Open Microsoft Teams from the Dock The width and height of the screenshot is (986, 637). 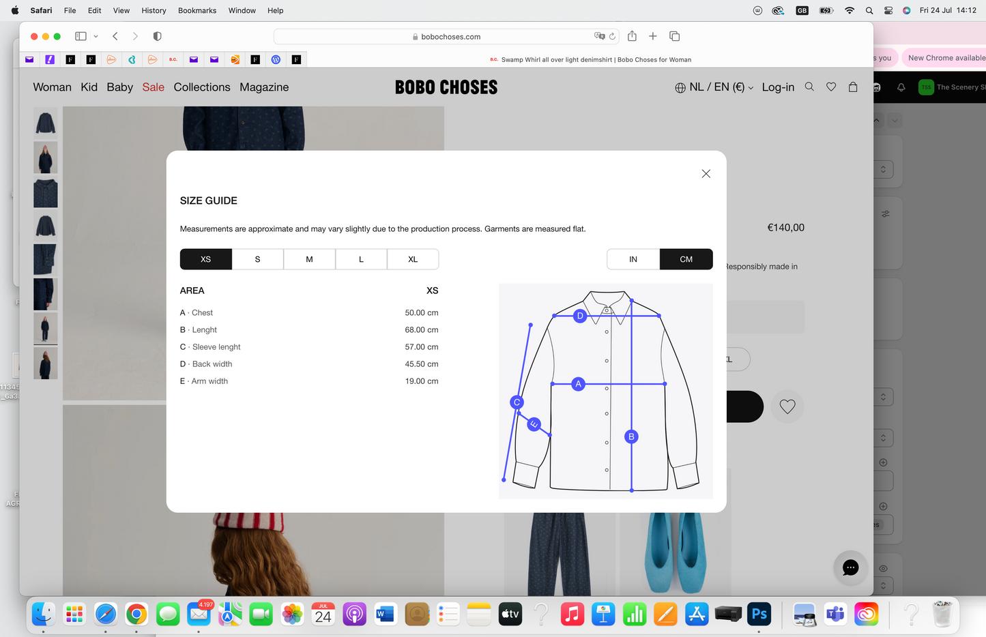pos(835,614)
